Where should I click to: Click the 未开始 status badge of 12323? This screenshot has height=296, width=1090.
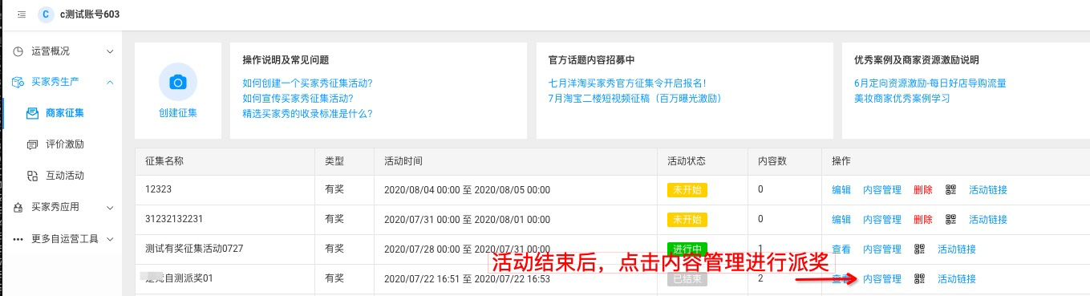(687, 190)
